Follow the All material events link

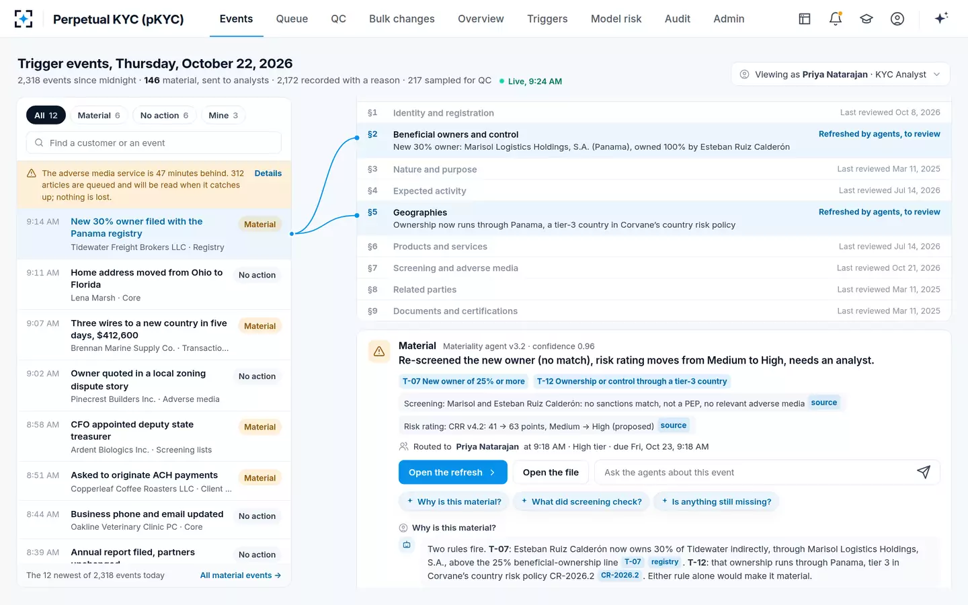point(241,575)
